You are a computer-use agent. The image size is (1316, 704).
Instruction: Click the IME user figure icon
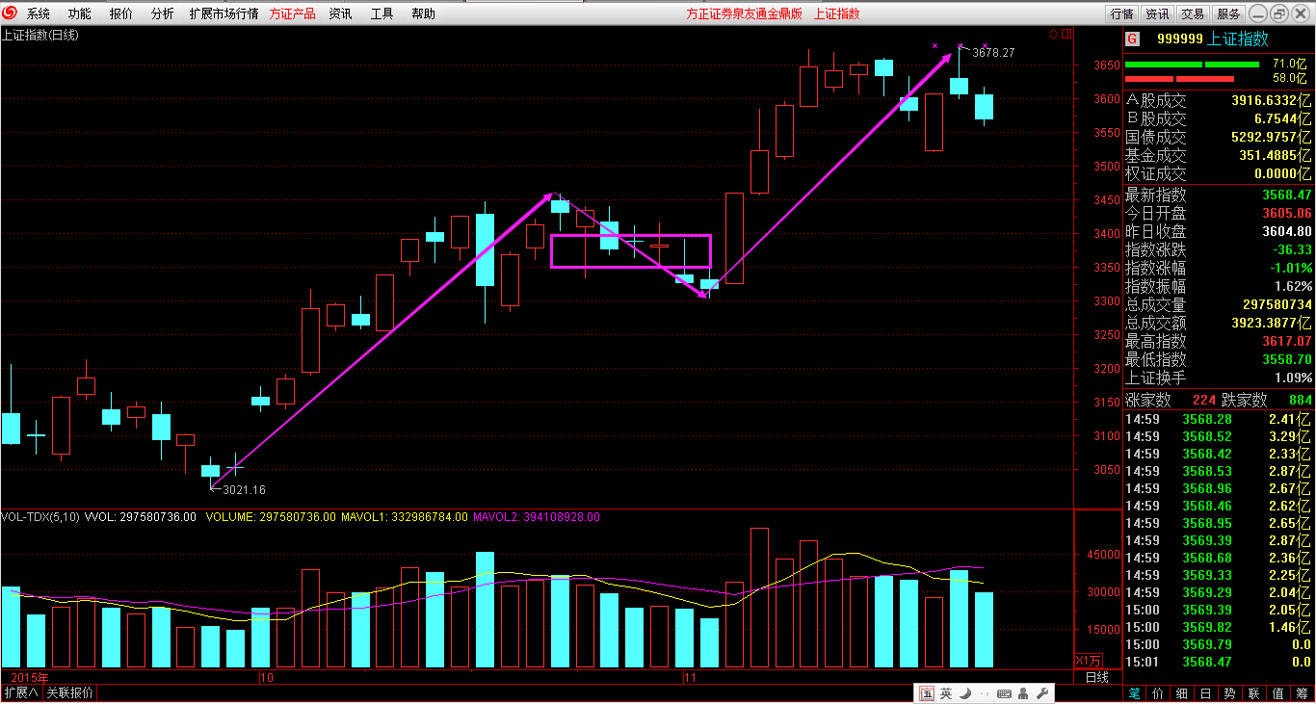click(1022, 693)
